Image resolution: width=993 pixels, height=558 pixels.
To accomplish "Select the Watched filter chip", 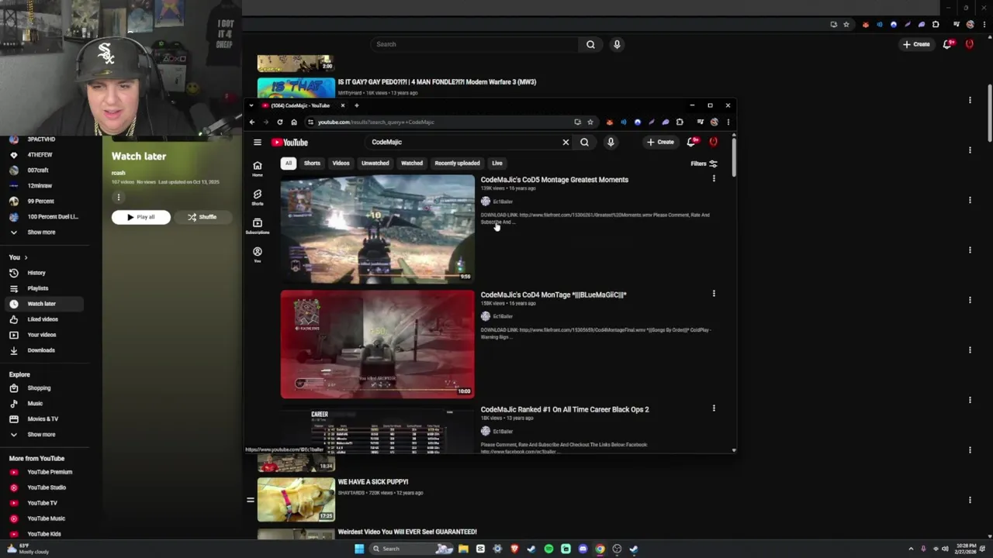I will (x=412, y=164).
